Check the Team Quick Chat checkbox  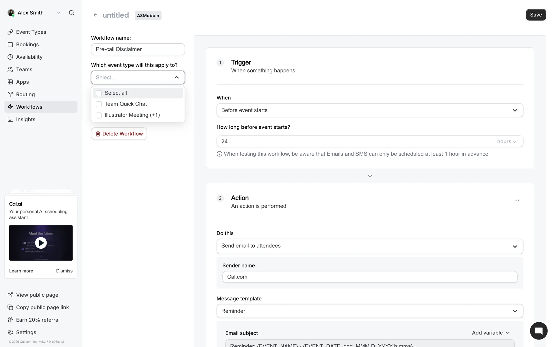[99, 104]
